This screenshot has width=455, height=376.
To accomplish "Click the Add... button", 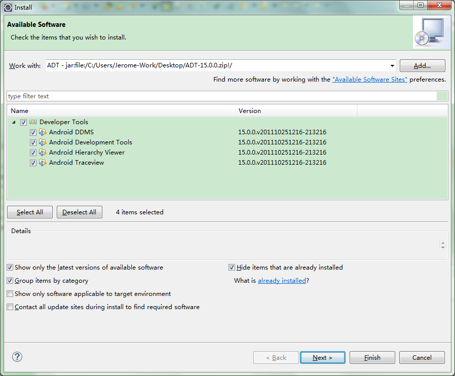I will coord(422,65).
